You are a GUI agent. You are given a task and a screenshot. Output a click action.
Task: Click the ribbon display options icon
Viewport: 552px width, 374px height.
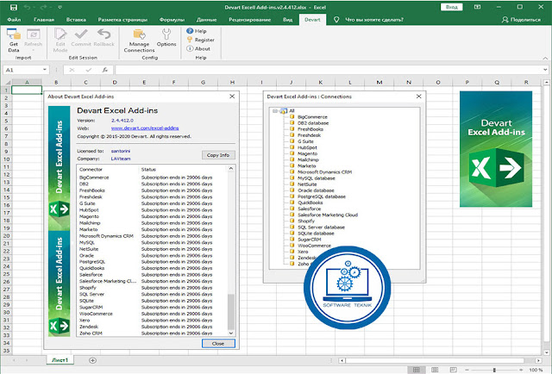pyautogui.click(x=477, y=7)
